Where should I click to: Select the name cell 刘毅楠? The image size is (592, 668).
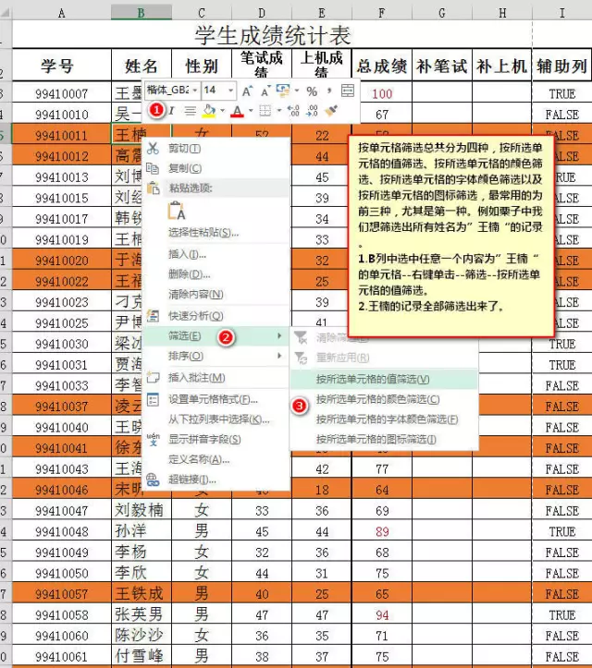[142, 510]
